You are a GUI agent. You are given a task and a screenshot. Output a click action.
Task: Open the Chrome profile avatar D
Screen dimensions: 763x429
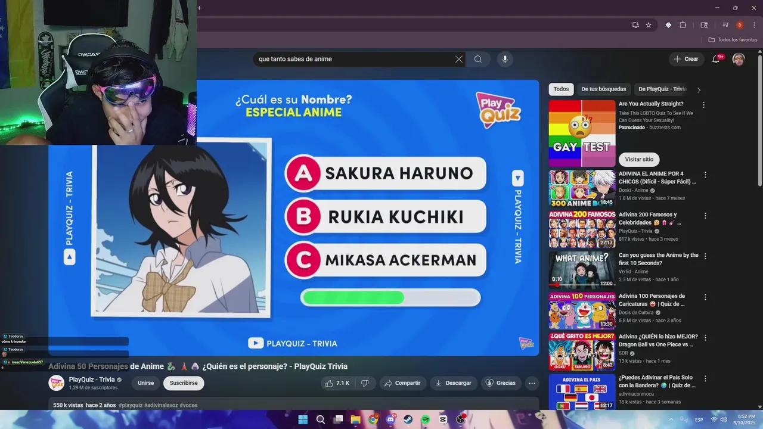[740, 25]
